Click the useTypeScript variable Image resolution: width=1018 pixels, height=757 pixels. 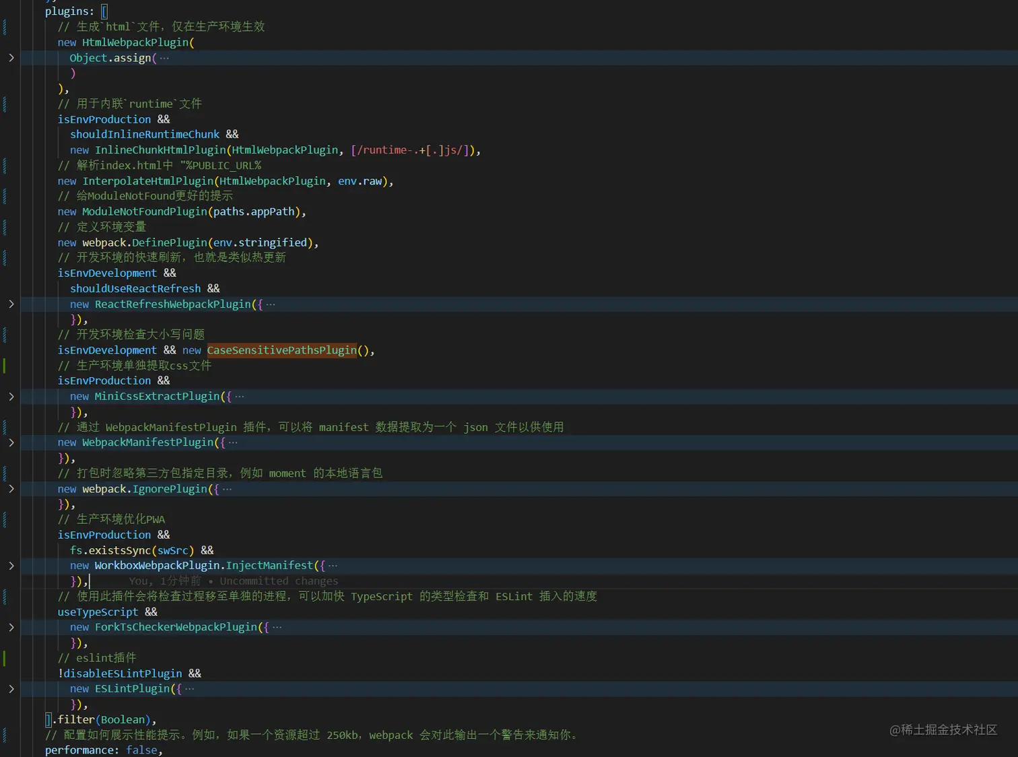(x=98, y=612)
